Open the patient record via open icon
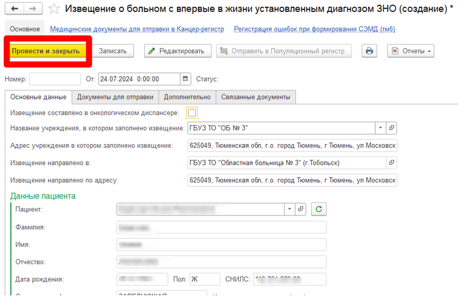Viewport: 459px width, 297px height. click(300, 209)
